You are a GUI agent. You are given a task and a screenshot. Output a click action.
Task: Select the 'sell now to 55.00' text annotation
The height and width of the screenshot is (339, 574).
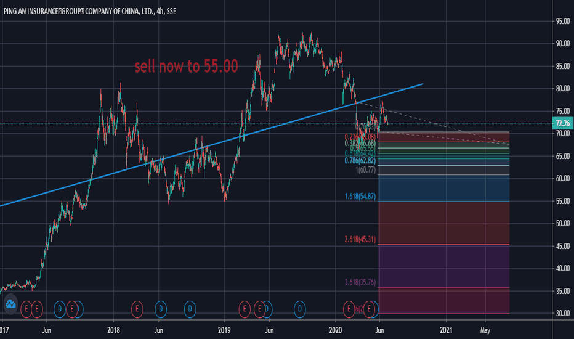(x=187, y=67)
